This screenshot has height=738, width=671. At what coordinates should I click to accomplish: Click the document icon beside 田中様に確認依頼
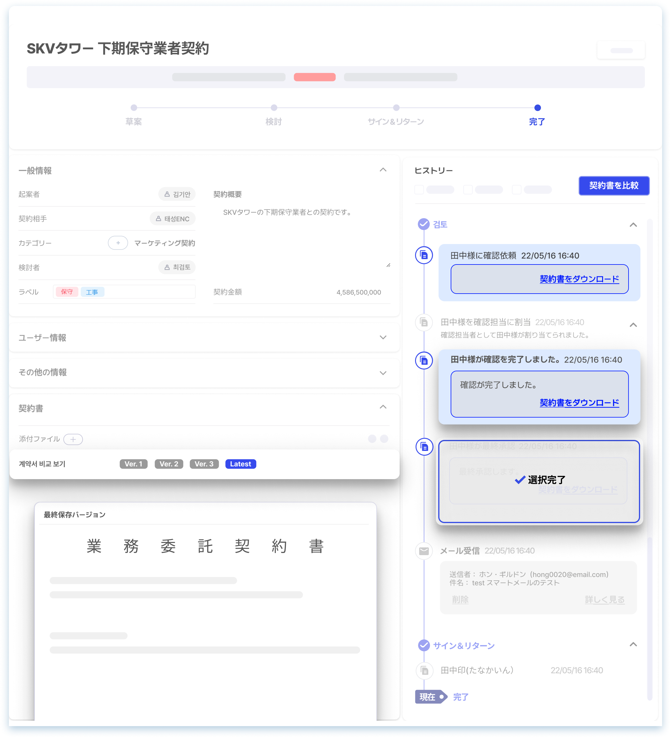[424, 256]
